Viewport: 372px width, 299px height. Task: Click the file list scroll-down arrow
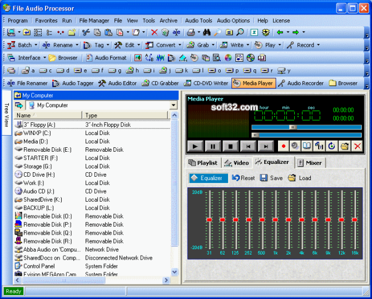click(x=175, y=272)
